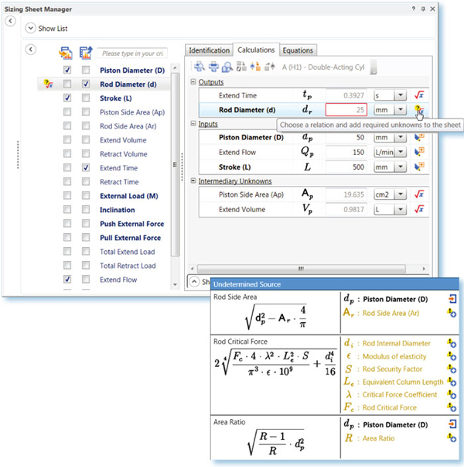Add Rod Side Area (Ar) unknown to sheet
The image size is (464, 467).
452,313
